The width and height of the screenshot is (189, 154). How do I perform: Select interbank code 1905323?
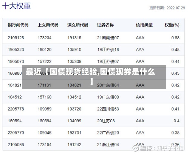click(16, 49)
